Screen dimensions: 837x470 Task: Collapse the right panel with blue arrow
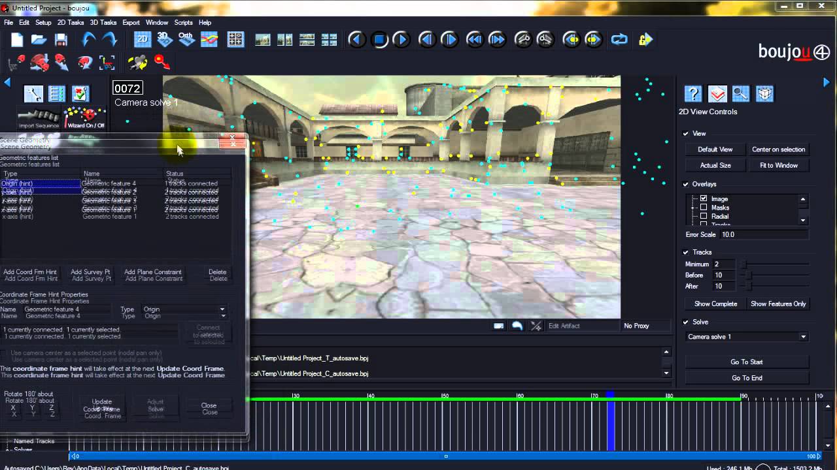(x=827, y=82)
